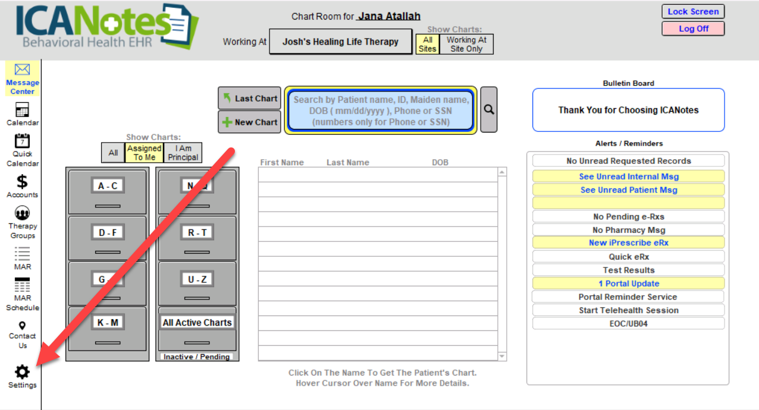Screen dimensions: 759x410
Task: Open the Calendar icon in sidebar
Action: pyautogui.click(x=22, y=110)
